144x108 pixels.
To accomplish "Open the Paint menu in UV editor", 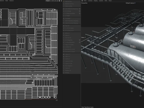I will [x=7, y=1].
